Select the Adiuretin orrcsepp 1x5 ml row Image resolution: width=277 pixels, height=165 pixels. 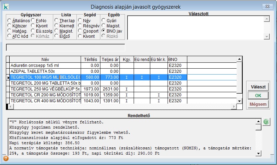(45, 65)
